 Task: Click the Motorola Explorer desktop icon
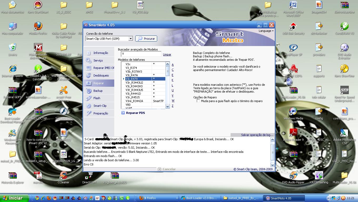[13, 178]
